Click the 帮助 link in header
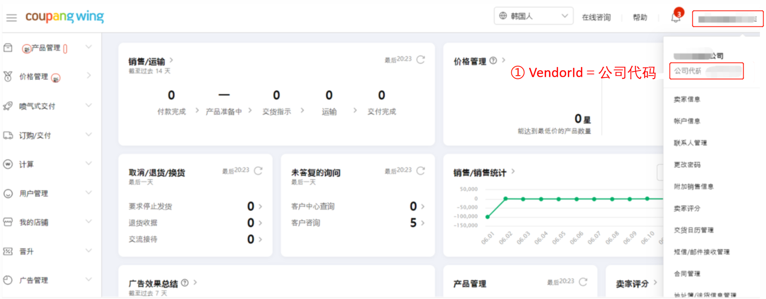This screenshot has height=299, width=766. [639, 17]
